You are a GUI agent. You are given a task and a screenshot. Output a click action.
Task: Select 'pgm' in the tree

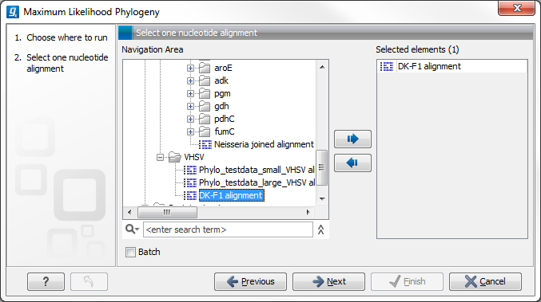222,93
